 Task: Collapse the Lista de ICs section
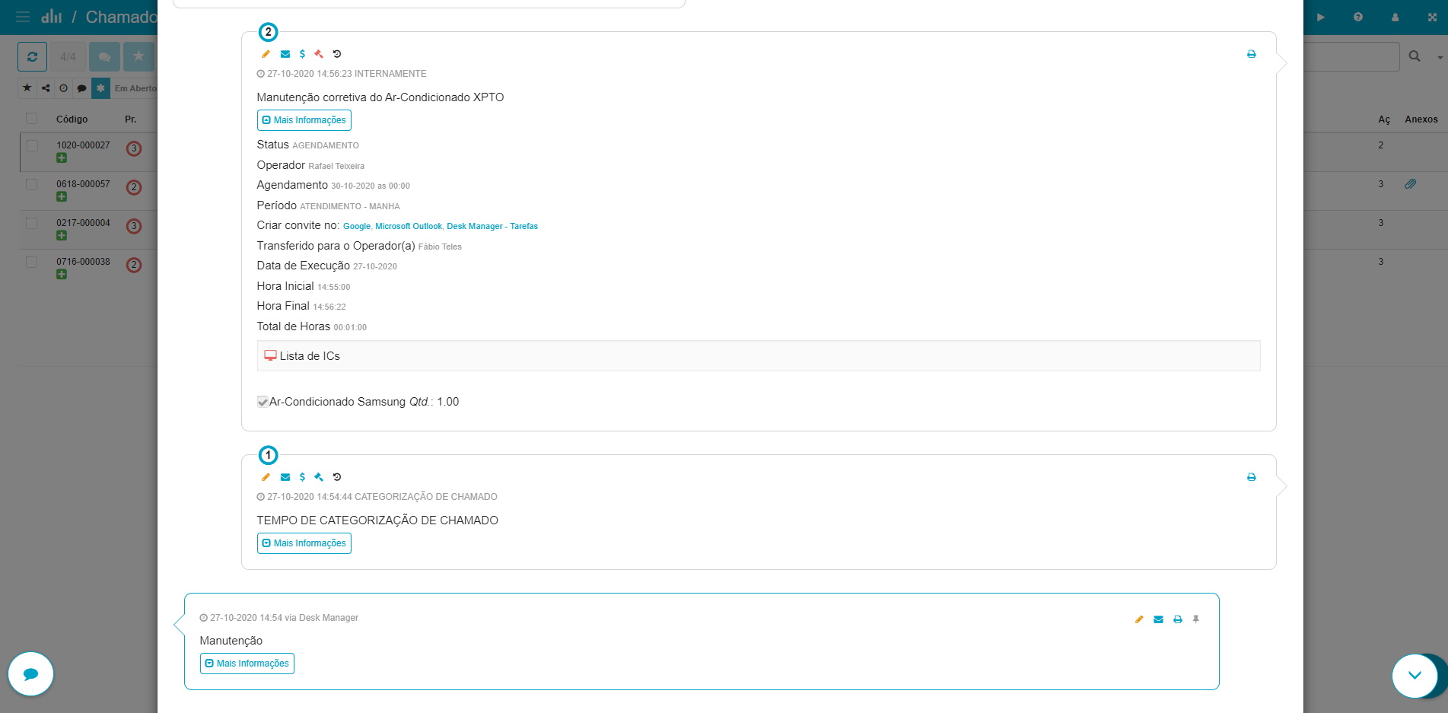pos(759,356)
